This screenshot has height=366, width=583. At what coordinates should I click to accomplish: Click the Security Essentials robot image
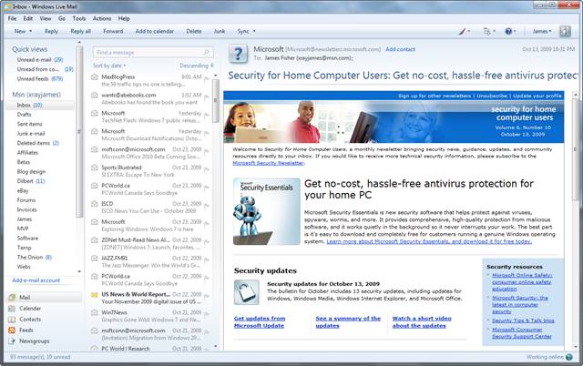click(267, 211)
